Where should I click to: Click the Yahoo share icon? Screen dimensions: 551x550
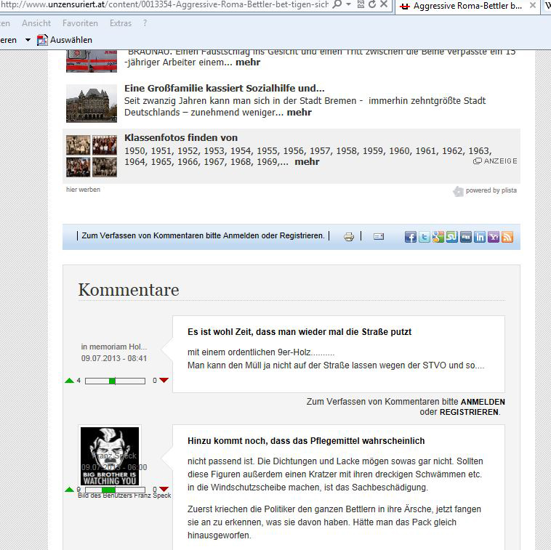494,237
